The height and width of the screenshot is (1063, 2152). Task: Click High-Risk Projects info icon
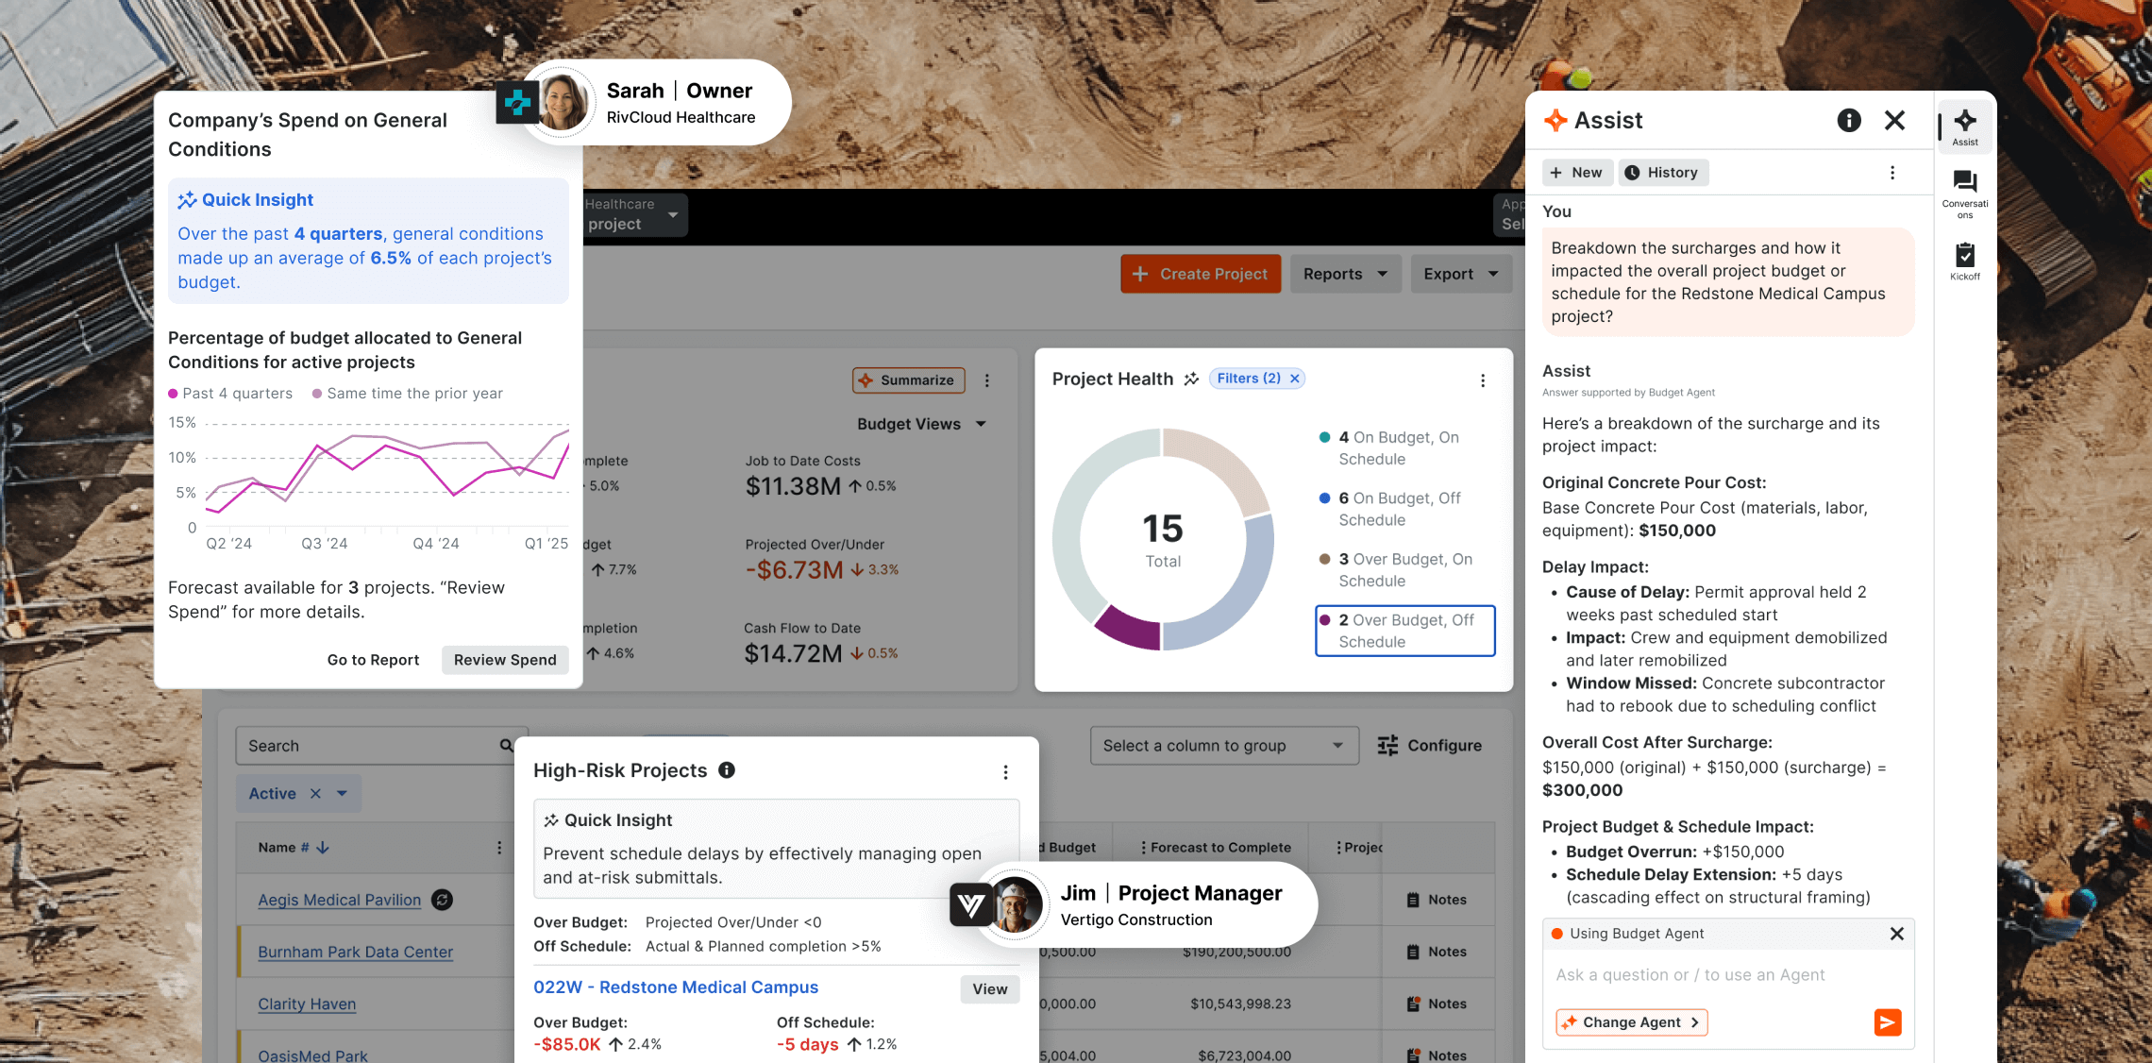(x=727, y=770)
